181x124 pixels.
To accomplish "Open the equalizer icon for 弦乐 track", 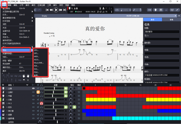I will click(79, 107).
